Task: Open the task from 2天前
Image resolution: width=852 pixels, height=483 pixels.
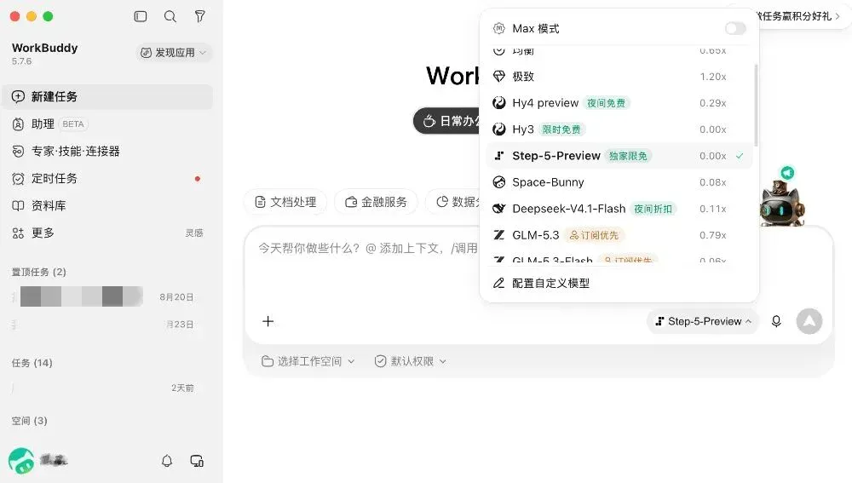Action: pos(107,388)
